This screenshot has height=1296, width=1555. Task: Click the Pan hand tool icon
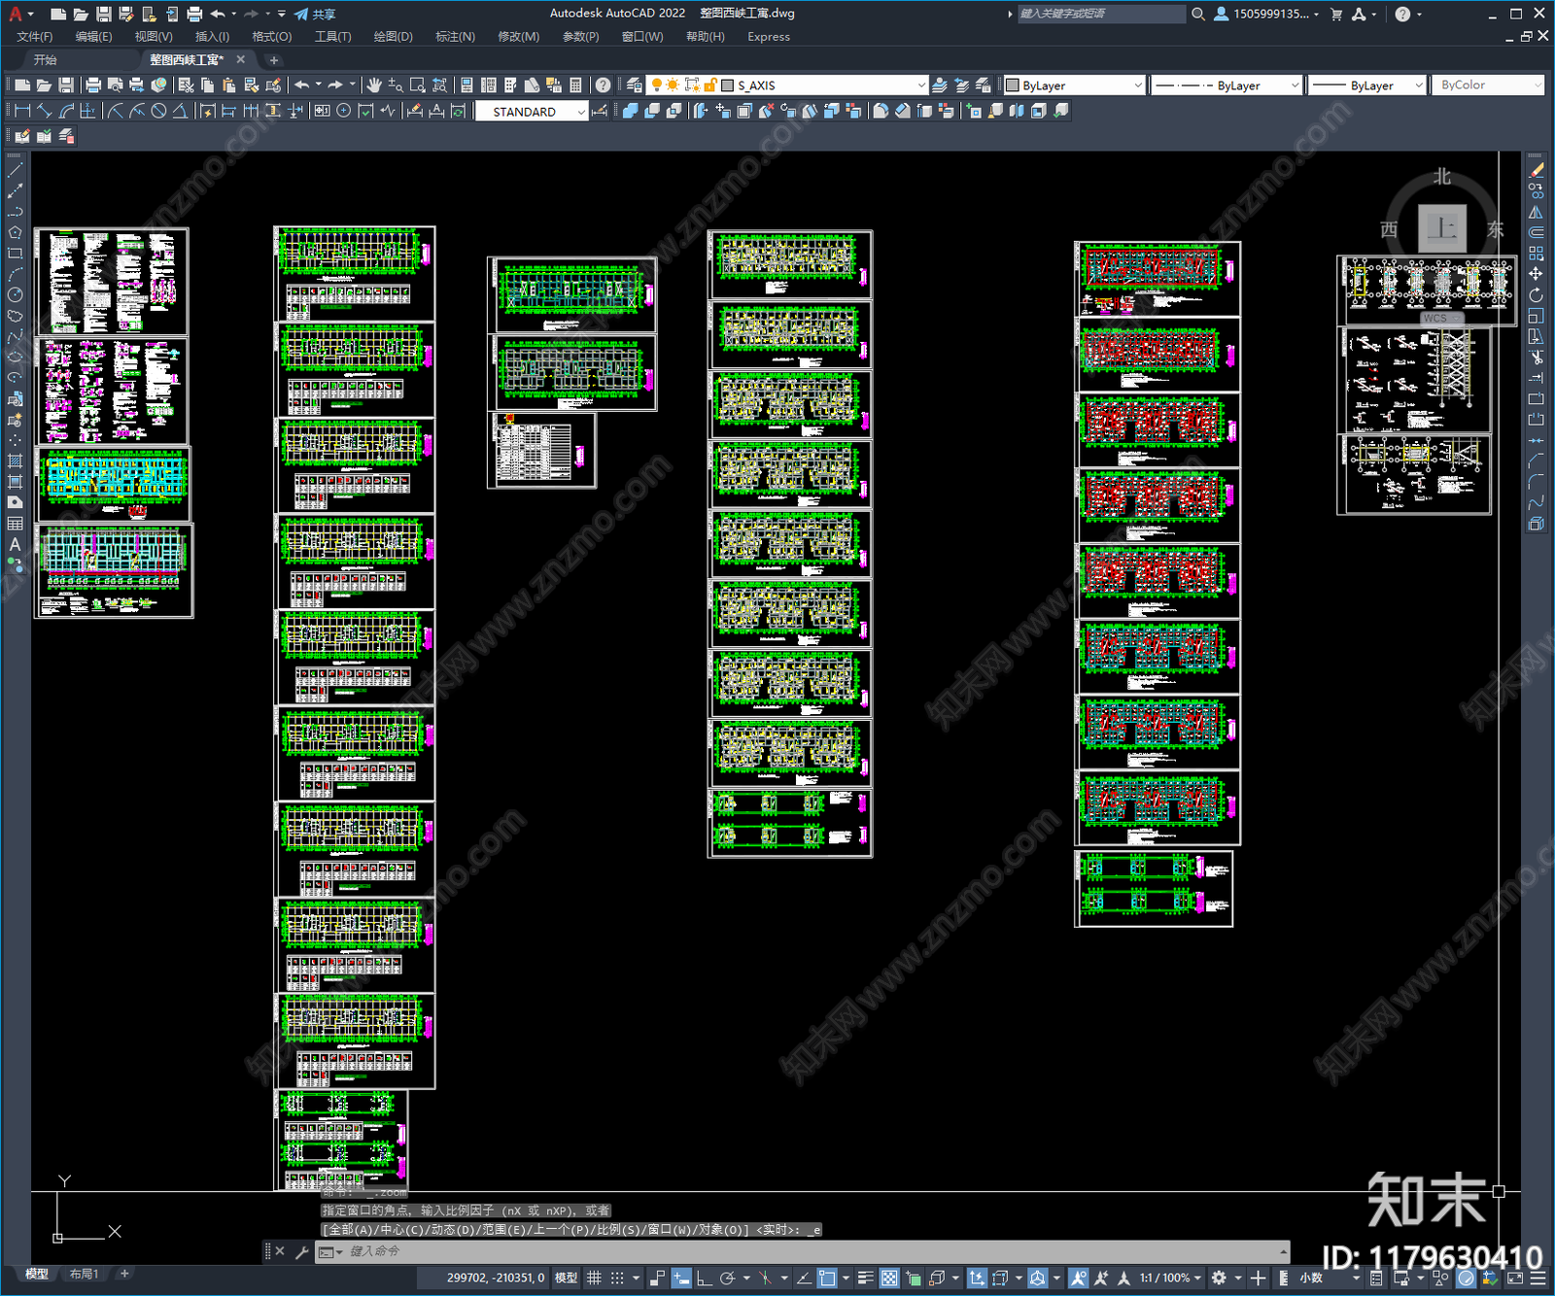coord(374,85)
